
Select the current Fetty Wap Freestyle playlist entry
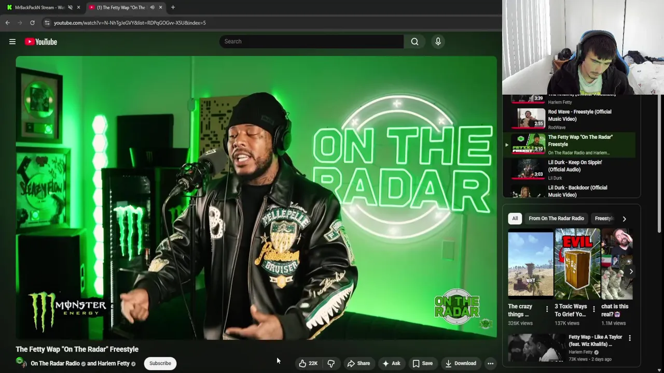[571, 145]
